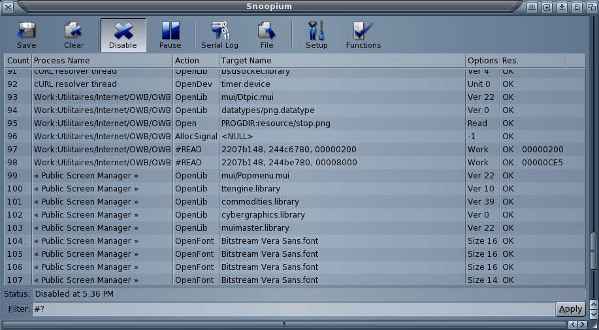599x330 pixels.
Task: Apply the filter with Apply button
Action: point(570,309)
